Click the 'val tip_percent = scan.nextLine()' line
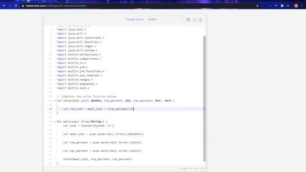This screenshot has height=172, width=306. [x=102, y=142]
